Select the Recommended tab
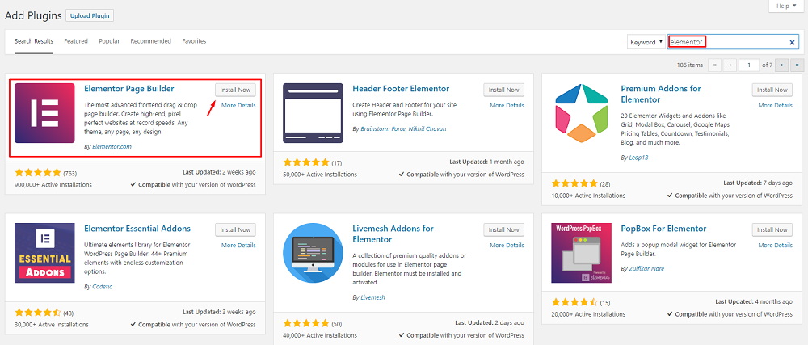Screen dimensions: 808x345 tap(150, 41)
